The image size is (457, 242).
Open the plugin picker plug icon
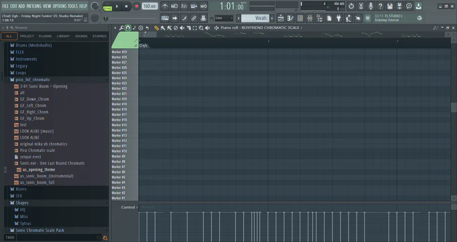pyautogui.click(x=339, y=18)
